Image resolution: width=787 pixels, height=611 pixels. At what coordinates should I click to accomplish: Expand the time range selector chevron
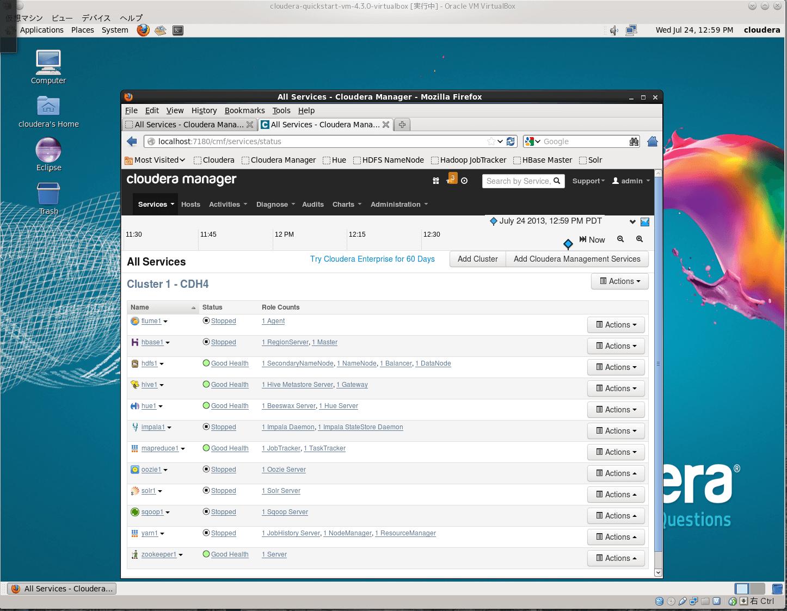(632, 221)
